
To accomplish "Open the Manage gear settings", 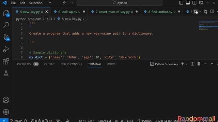I will 6,112.
